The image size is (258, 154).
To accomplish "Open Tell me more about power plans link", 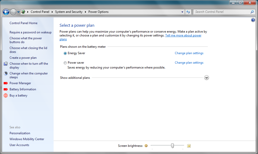I will click(183, 35).
